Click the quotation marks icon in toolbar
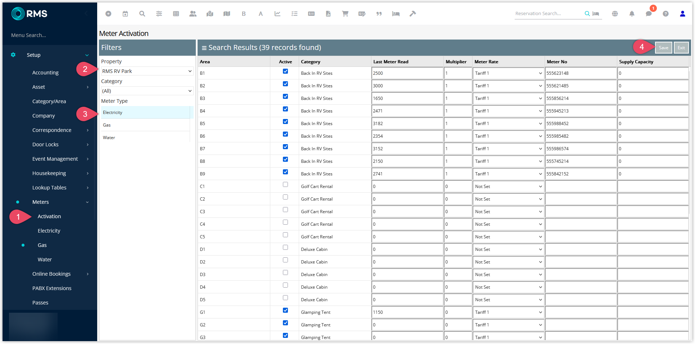This screenshot has height=344, width=695. [379, 14]
